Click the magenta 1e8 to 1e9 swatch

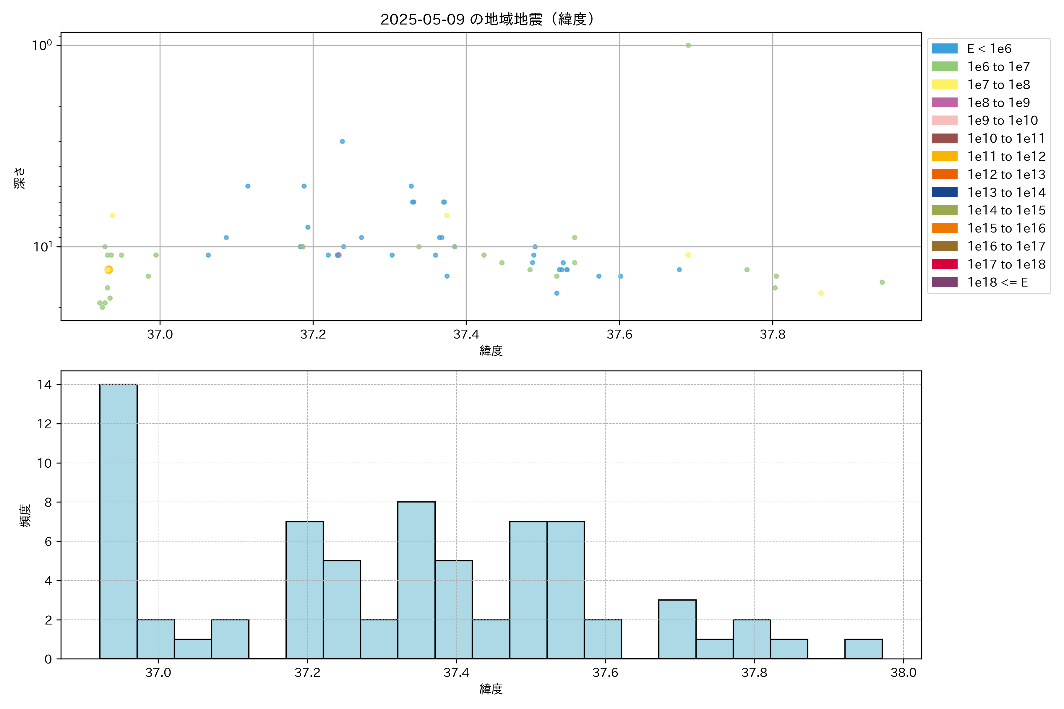945,103
